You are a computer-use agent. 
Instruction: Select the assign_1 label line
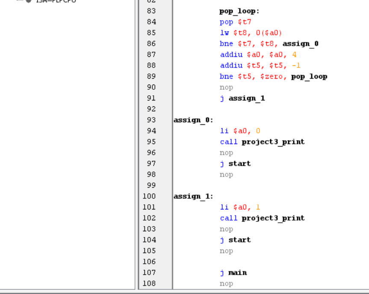click(x=192, y=196)
